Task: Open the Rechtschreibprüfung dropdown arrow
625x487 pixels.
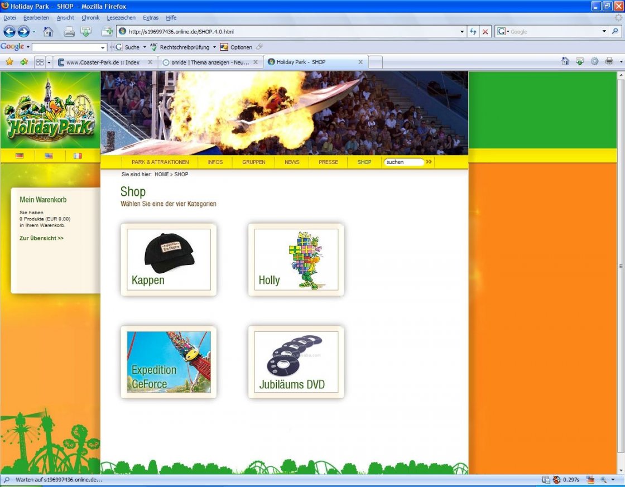Action: coord(214,47)
